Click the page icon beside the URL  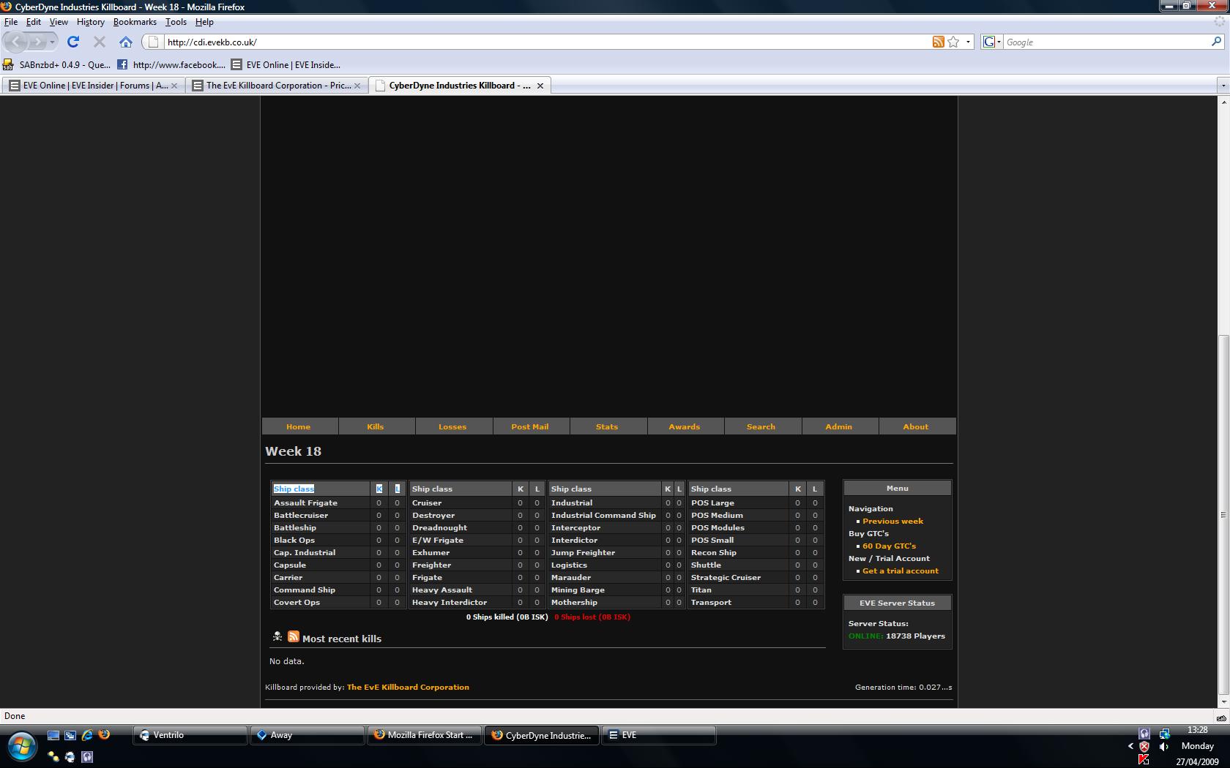point(153,42)
